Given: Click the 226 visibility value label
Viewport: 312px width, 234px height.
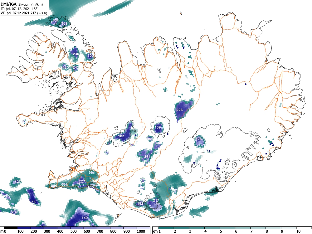Looking at the screenshot, I should (x=179, y=110).
